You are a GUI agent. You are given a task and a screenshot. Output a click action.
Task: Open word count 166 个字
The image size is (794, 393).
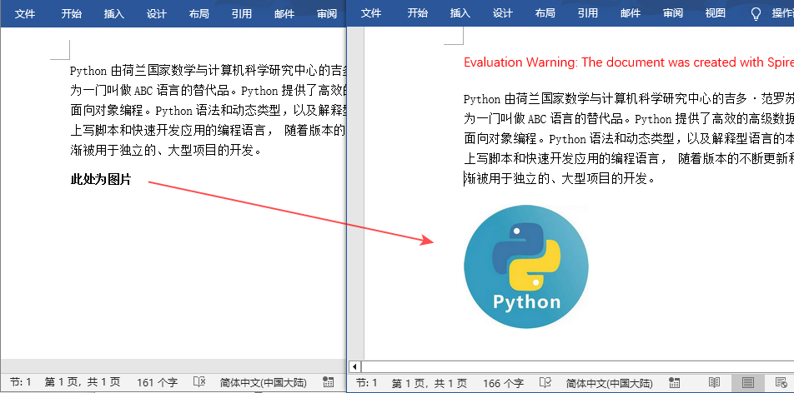[x=504, y=383]
